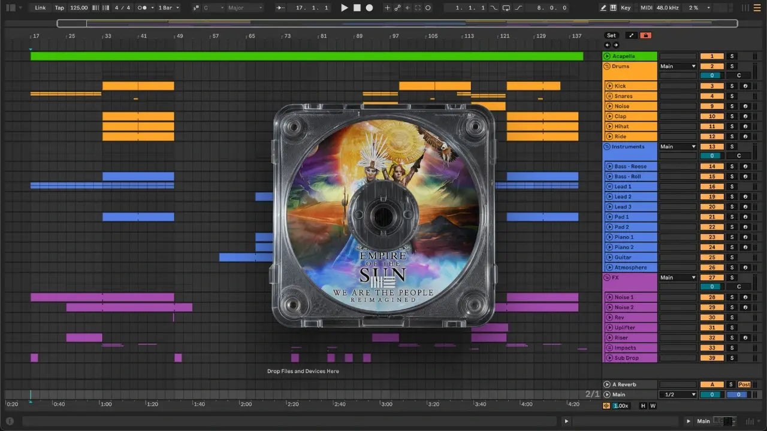Open the 1 Bar quantization dropdown
Viewport: 767px width, 431px height.
(x=169, y=8)
